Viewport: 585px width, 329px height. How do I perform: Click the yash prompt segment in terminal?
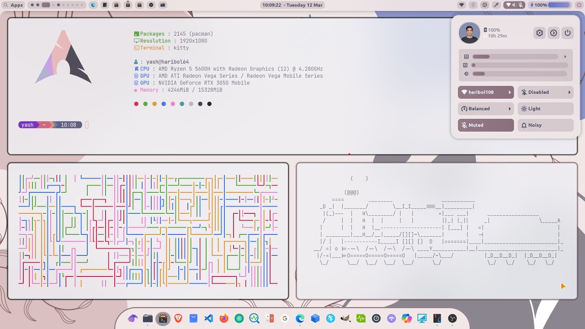(27, 125)
